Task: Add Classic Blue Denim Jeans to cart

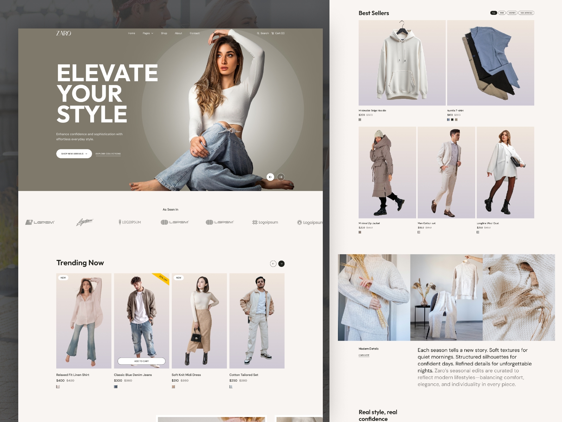Action: 142,361
